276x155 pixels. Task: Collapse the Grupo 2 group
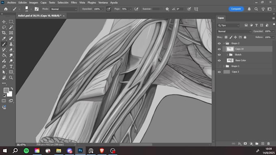pos(224,43)
